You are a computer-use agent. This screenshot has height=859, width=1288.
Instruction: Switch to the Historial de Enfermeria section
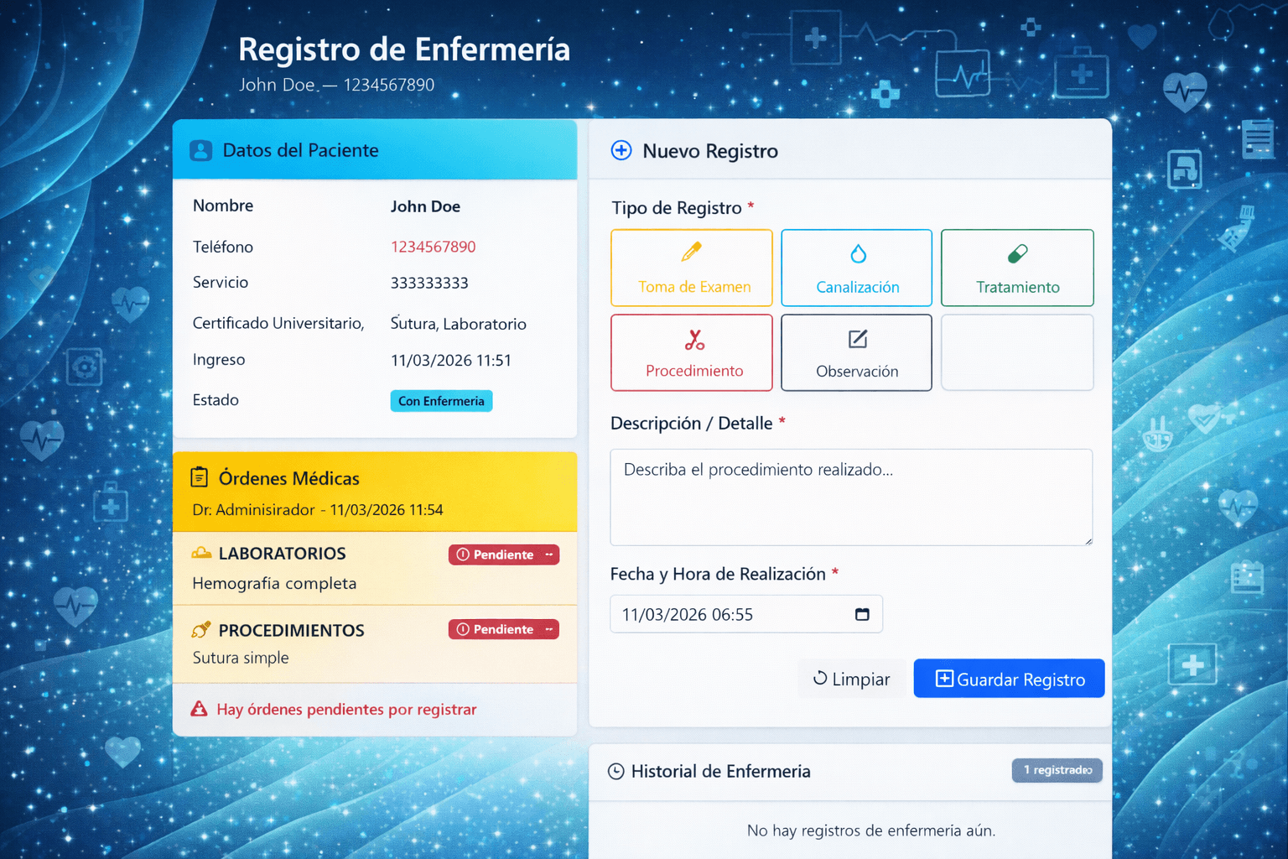(720, 771)
